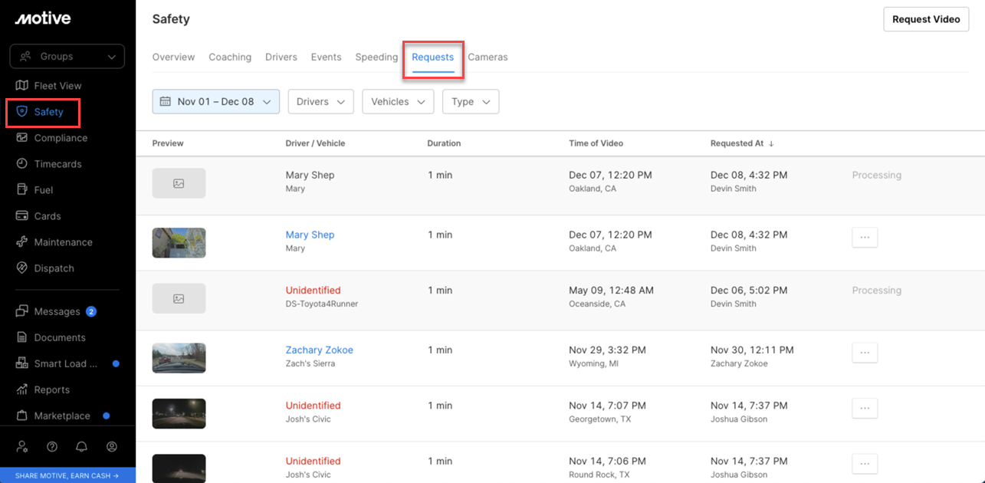Viewport: 985px width, 483px height.
Task: Open the Type filter dropdown
Action: (x=470, y=101)
